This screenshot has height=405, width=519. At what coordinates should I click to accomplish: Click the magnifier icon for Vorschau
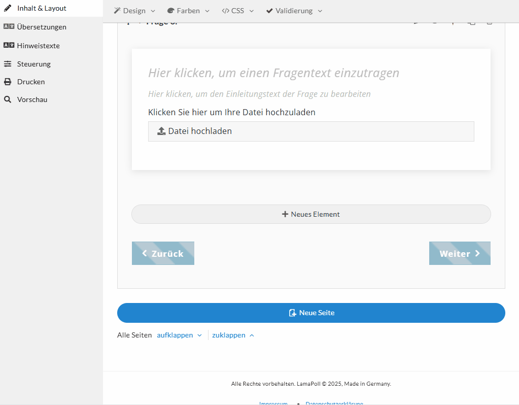click(x=8, y=99)
